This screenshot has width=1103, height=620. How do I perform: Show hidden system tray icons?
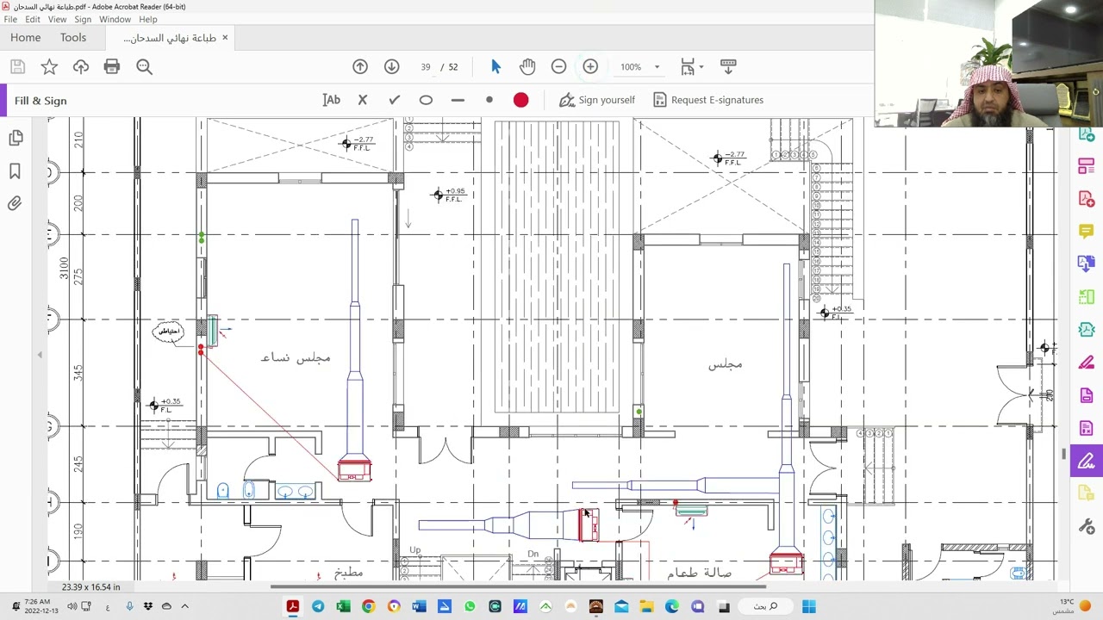coord(184,606)
